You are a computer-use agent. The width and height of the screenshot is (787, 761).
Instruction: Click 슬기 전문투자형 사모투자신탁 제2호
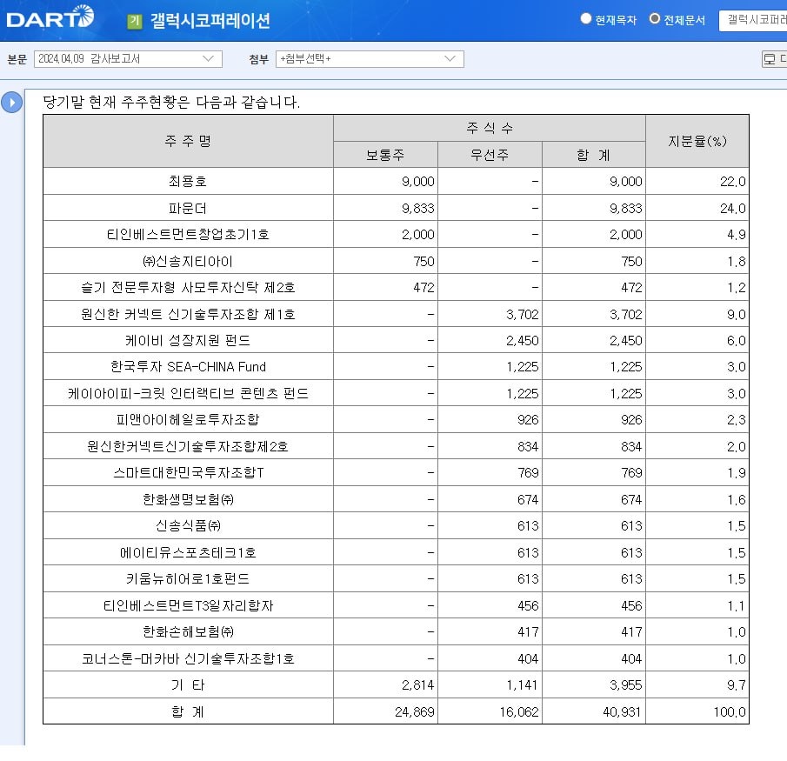pos(188,288)
